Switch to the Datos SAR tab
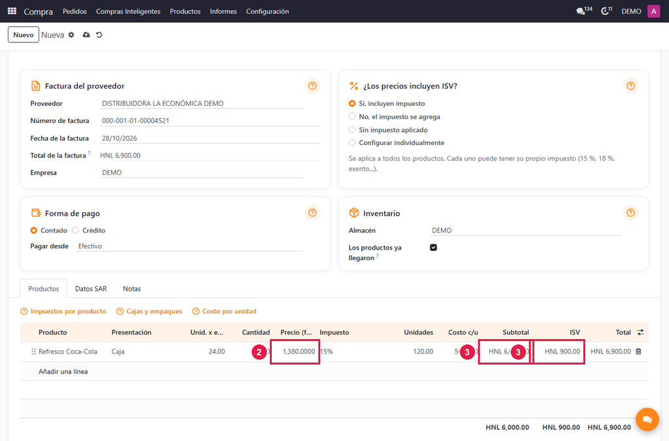Viewport: 669px width, 441px height. (91, 289)
